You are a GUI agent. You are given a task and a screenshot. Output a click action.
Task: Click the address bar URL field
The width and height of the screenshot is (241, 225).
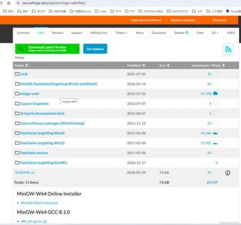point(120,3)
